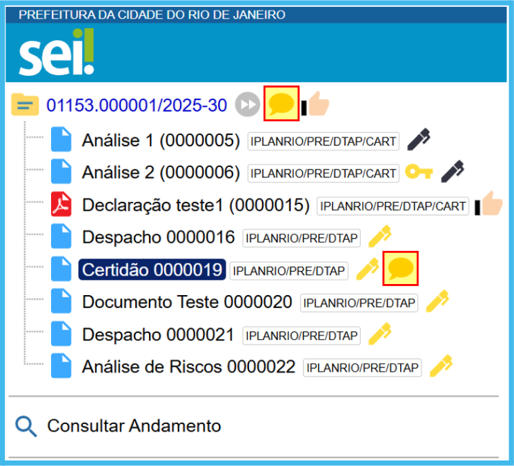This screenshot has width=514, height=466.
Task: Click the dark pen icon on Análise 2
Action: pos(452,172)
